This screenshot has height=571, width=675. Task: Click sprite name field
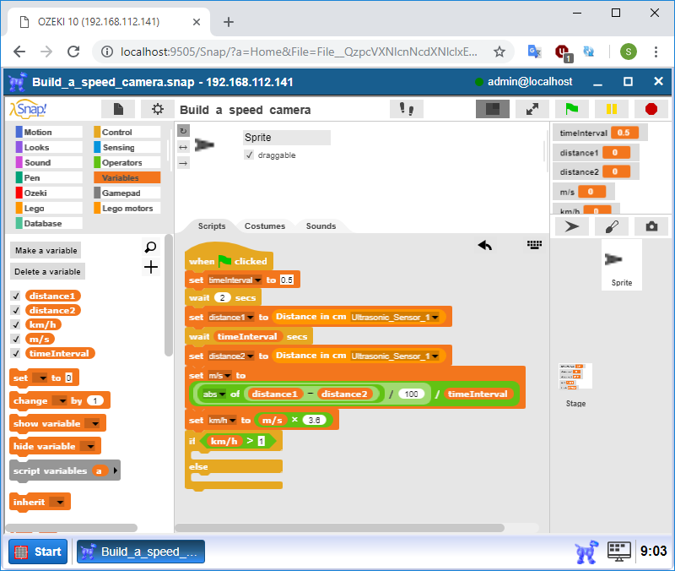coord(287,138)
